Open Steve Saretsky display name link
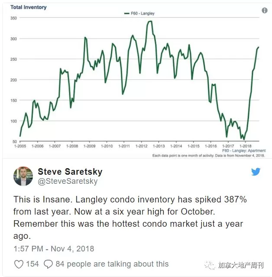 click(x=70, y=172)
